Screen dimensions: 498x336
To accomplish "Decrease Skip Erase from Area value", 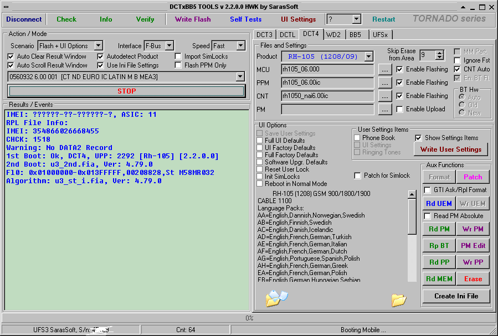I will click(440, 58).
